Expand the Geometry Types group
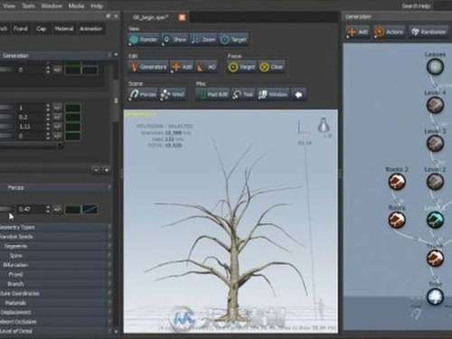This screenshot has height=339, width=452. click(x=56, y=227)
